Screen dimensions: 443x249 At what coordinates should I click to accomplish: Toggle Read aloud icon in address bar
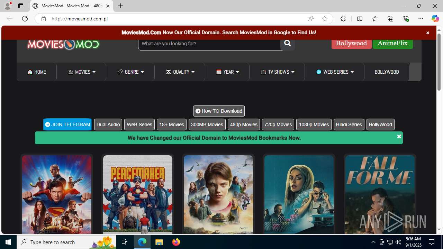pyautogui.click(x=311, y=19)
